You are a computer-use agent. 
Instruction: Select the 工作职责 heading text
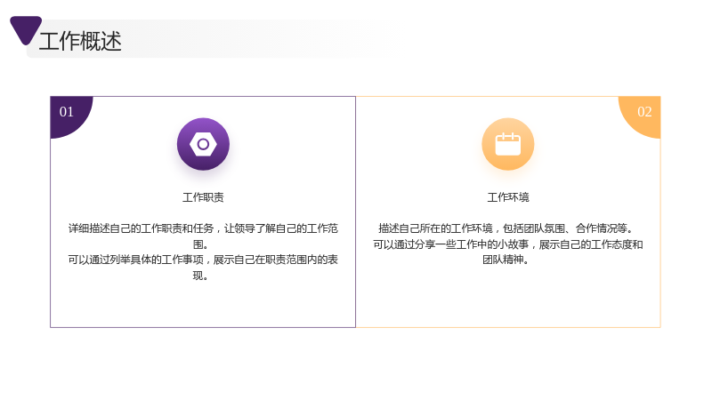(203, 197)
